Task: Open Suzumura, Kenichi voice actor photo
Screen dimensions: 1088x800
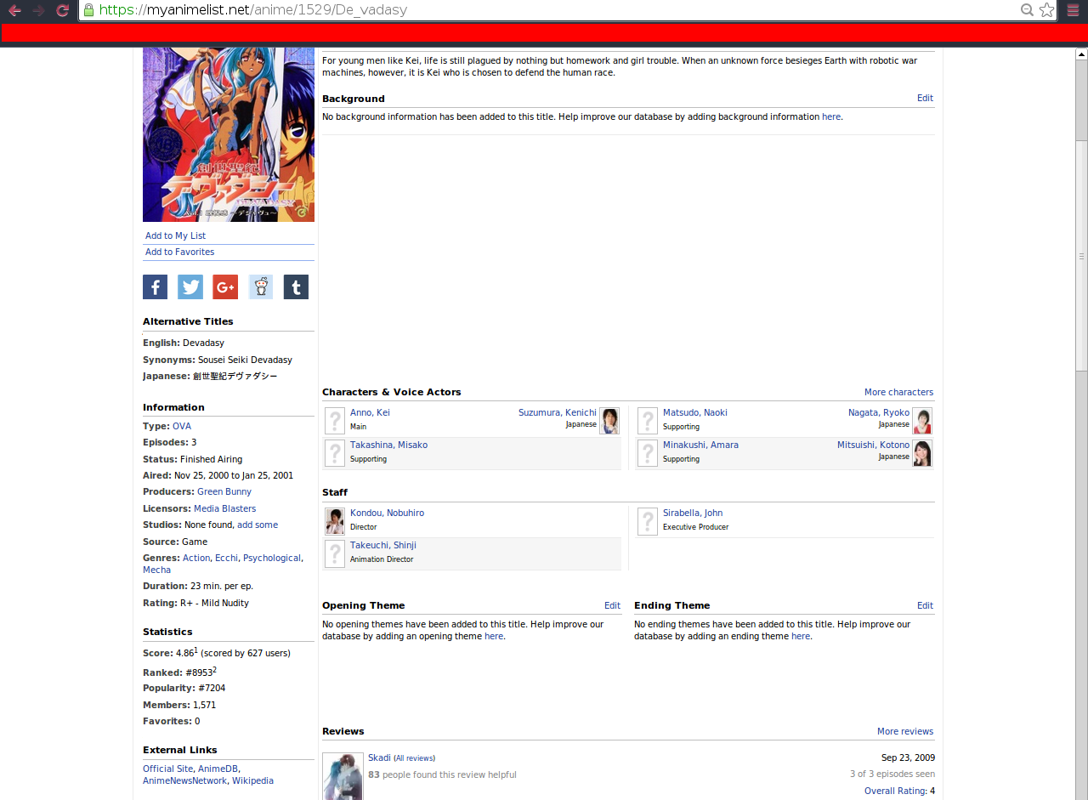Action: click(x=609, y=421)
